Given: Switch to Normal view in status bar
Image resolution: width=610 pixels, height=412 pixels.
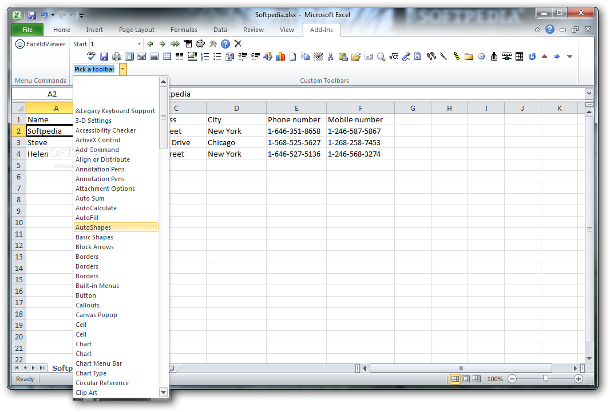Looking at the screenshot, I should click(x=455, y=379).
